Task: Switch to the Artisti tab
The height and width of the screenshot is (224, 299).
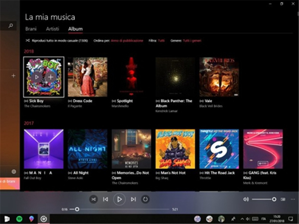Action: click(52, 29)
